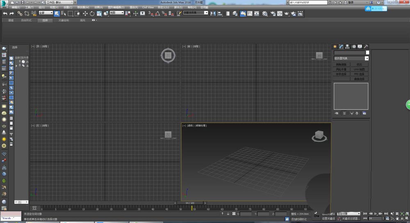Select the Select and Rotate tool

pyautogui.click(x=92, y=13)
